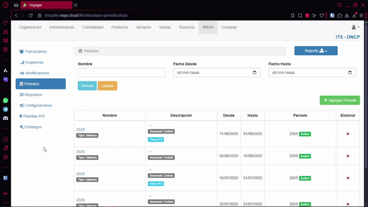Open WhatsApp in the browser sidebar
The width and height of the screenshot is (368, 207).
pos(6,100)
